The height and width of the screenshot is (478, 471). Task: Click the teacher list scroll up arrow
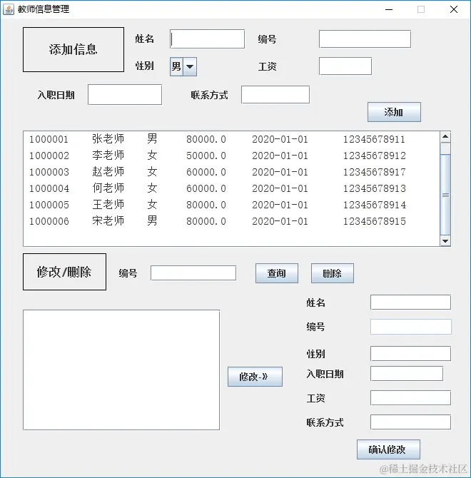click(x=445, y=136)
